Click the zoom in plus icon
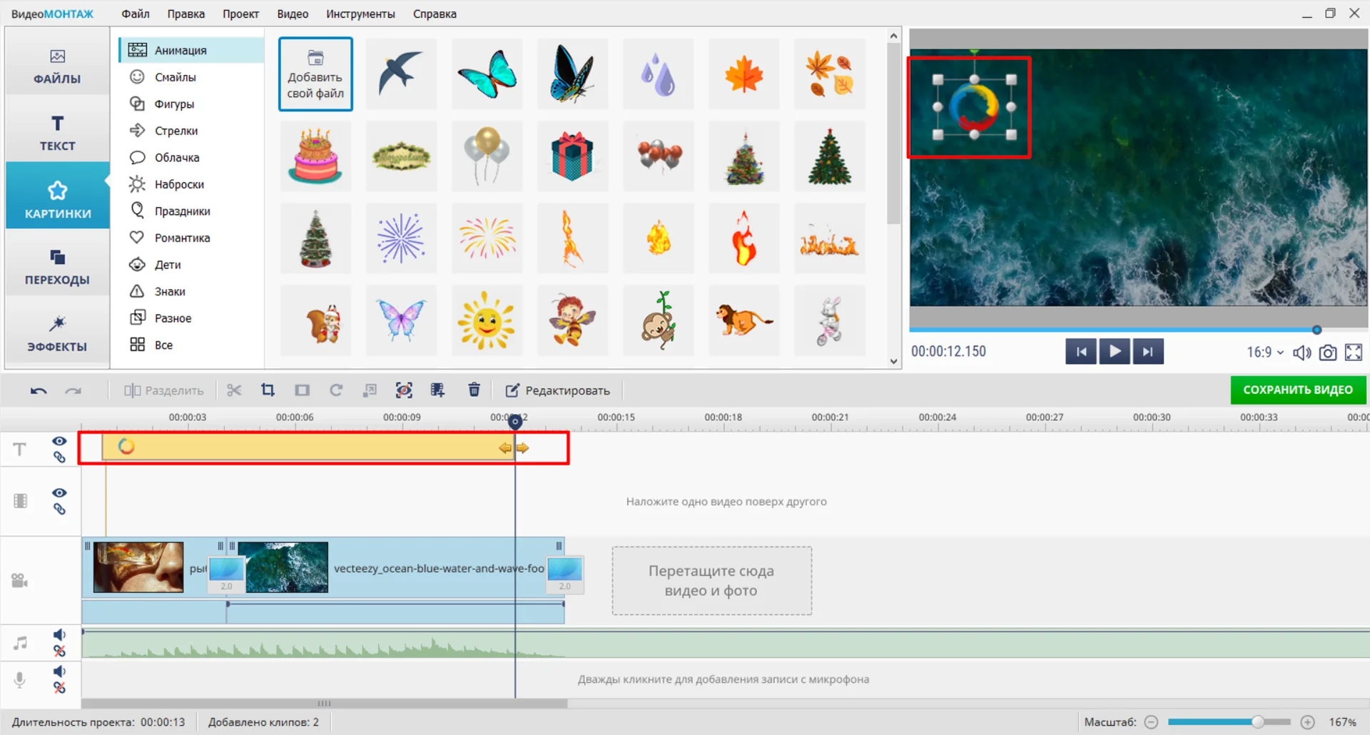This screenshot has height=735, width=1370. tap(1307, 722)
